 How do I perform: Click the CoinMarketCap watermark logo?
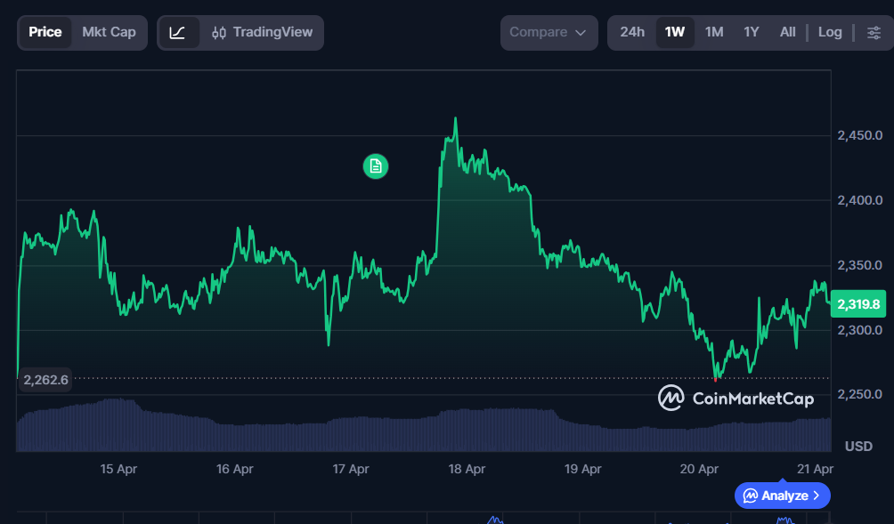736,399
